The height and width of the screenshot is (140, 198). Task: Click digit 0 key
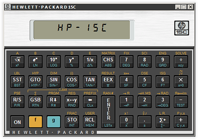(x=126, y=122)
